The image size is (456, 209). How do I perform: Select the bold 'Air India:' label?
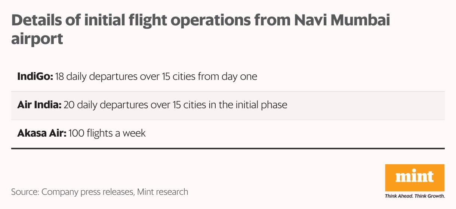coord(39,105)
